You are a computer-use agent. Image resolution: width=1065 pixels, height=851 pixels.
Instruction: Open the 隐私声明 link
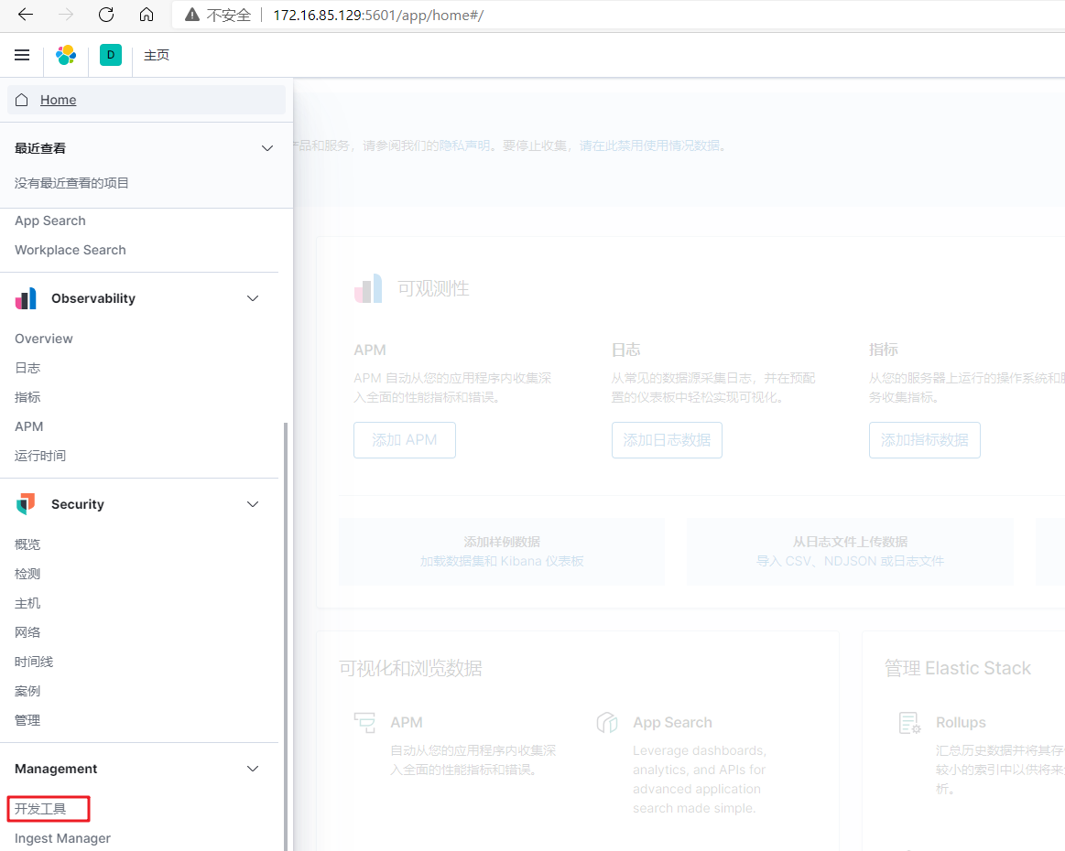(x=464, y=145)
